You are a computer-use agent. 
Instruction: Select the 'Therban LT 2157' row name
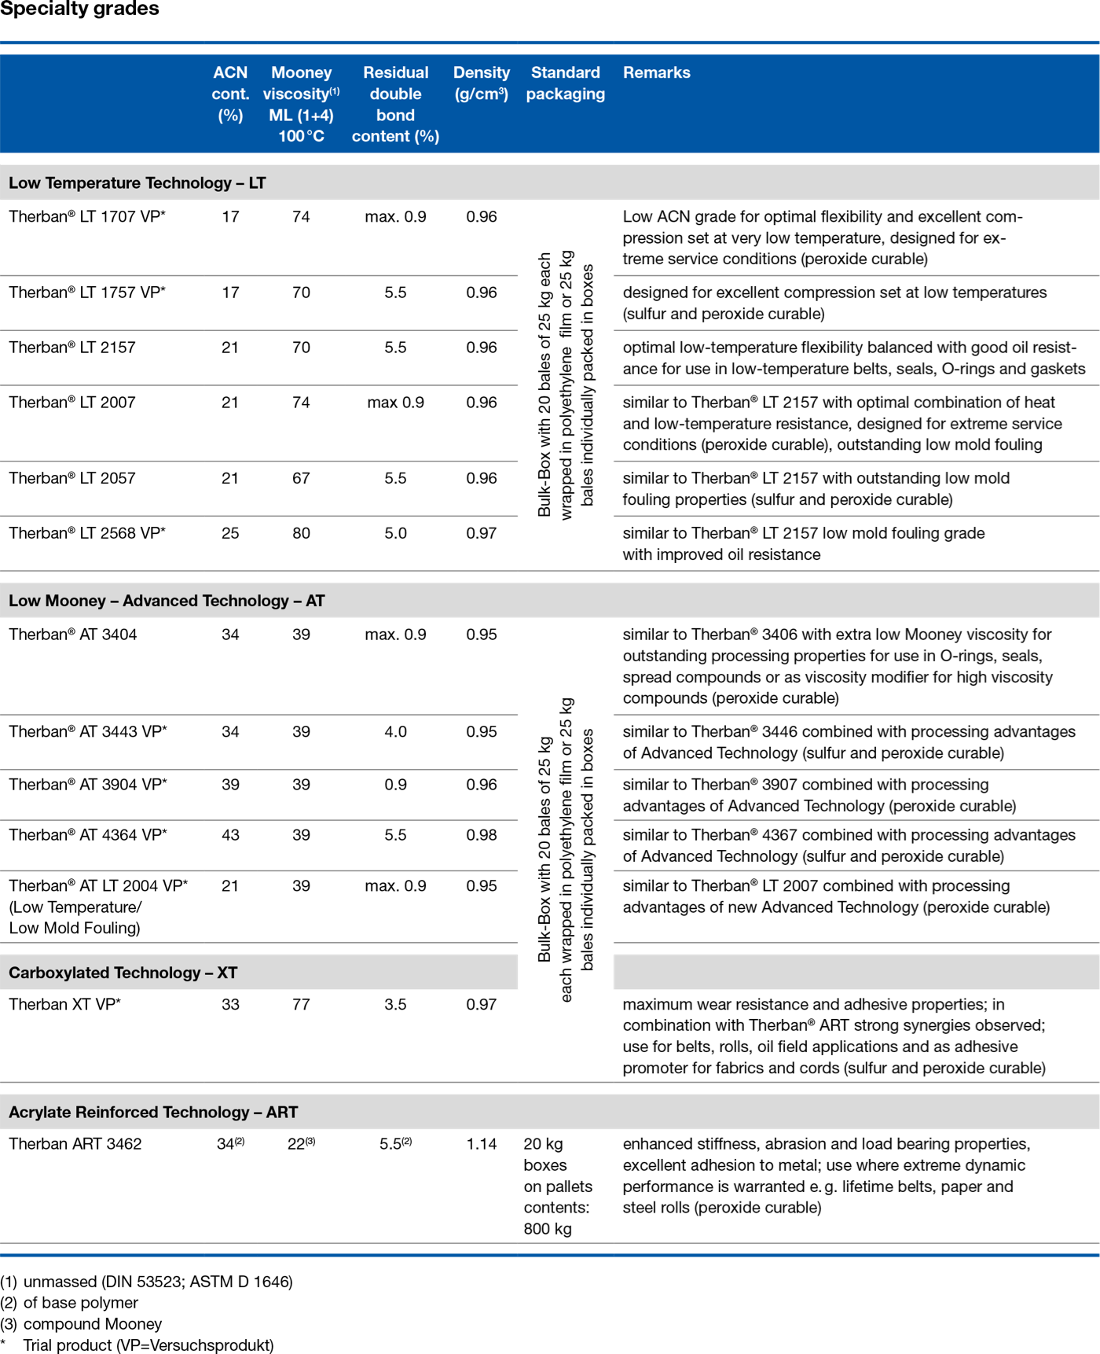point(72,348)
